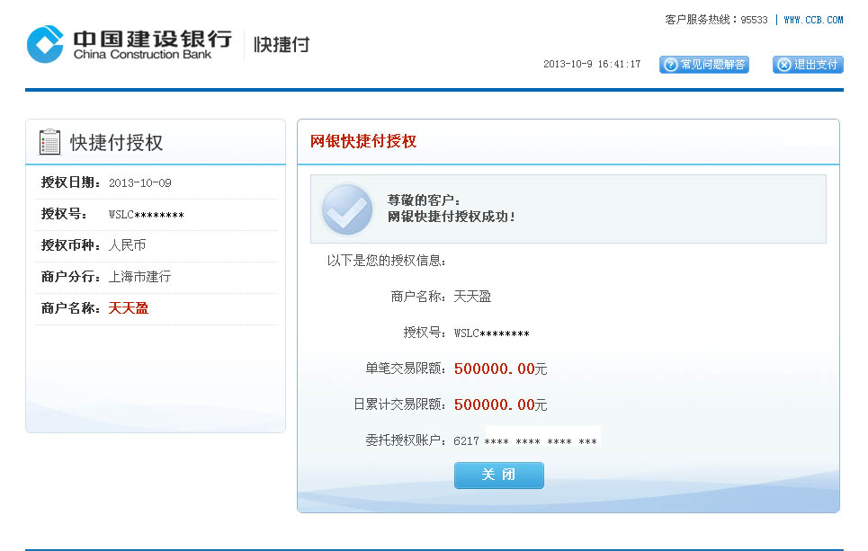Click the red 天天盈 merchant name in left panel

point(129,308)
